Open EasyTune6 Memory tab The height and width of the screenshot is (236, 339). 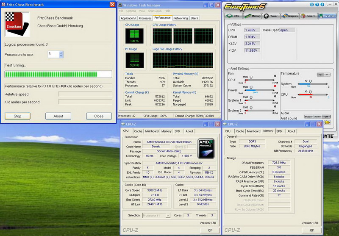253,16
